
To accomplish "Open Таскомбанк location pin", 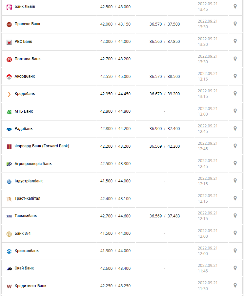I will pyautogui.click(x=235, y=215).
